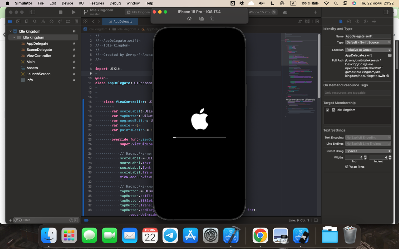Image resolution: width=399 pixels, height=249 pixels.
Task: Select the AppDelegate editor tab
Action: tap(120, 21)
